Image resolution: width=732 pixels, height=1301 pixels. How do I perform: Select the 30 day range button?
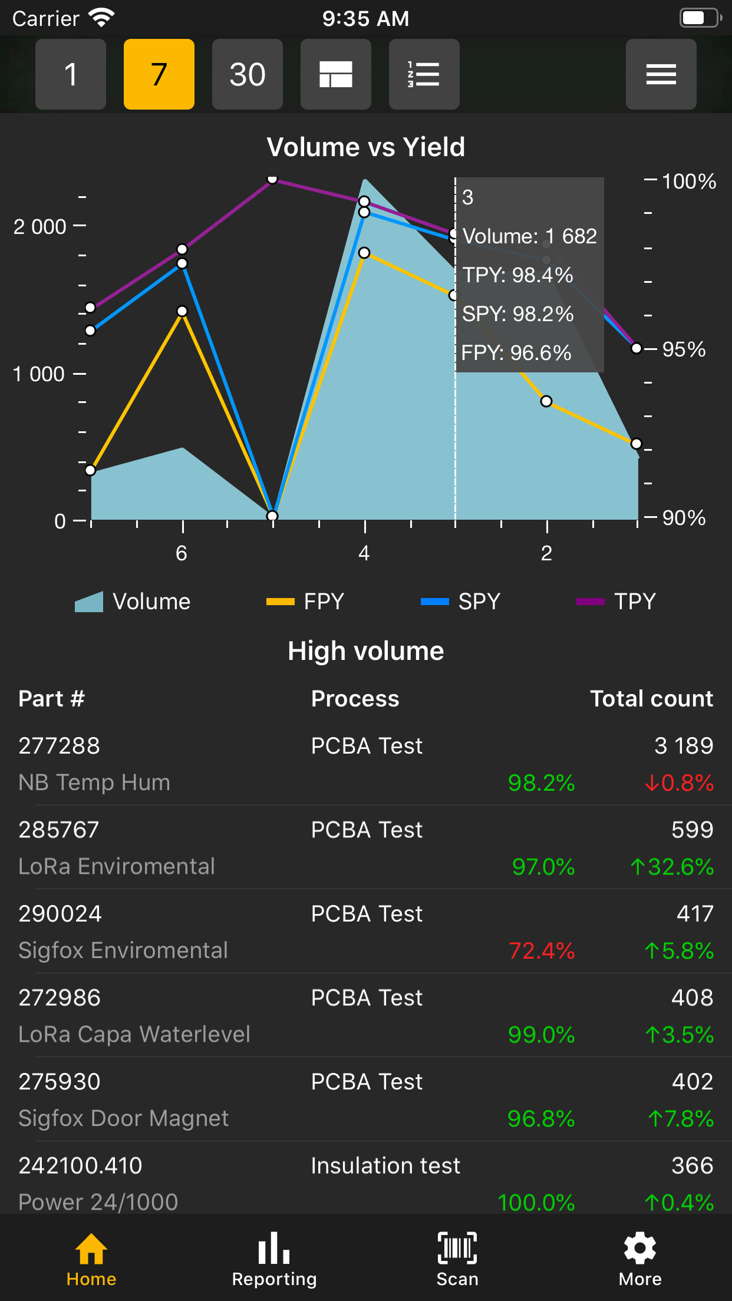coord(248,74)
